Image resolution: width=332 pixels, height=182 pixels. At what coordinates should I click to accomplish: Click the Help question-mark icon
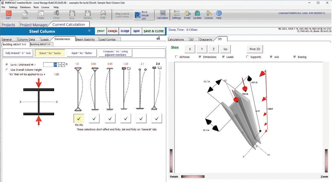pos(219,15)
